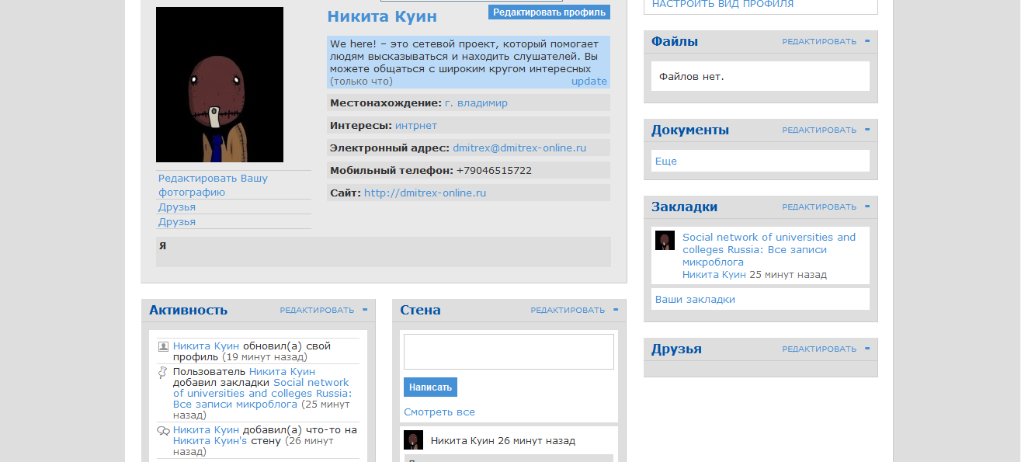
Task: Open Social network of universities bookmark in Закладки
Action: pos(769,249)
